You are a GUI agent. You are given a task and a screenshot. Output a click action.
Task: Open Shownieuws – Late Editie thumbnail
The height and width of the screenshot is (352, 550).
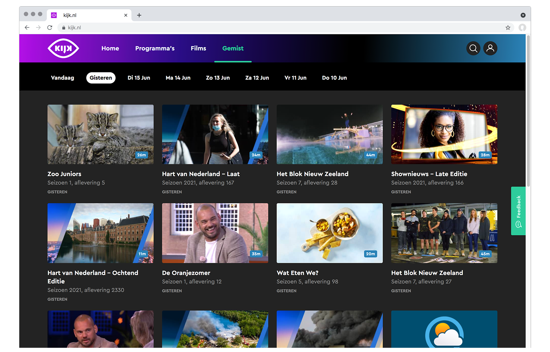444,134
